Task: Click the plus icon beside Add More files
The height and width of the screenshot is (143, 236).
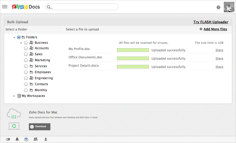Action: (201, 29)
